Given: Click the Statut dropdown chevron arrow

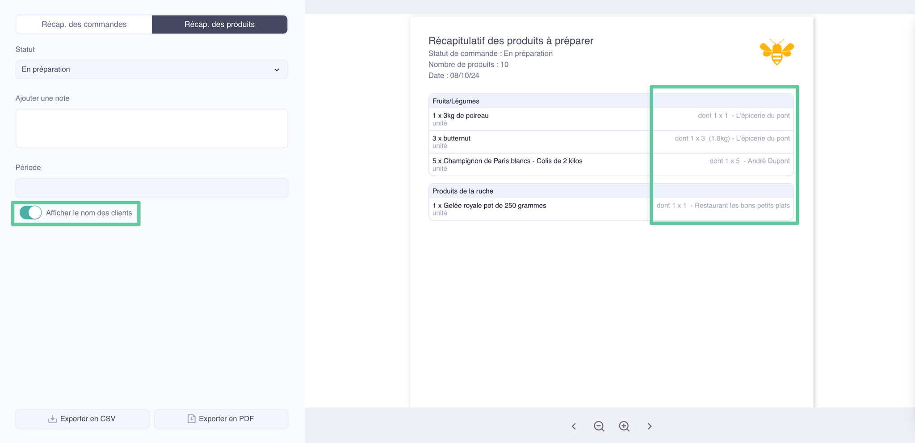Looking at the screenshot, I should point(277,70).
